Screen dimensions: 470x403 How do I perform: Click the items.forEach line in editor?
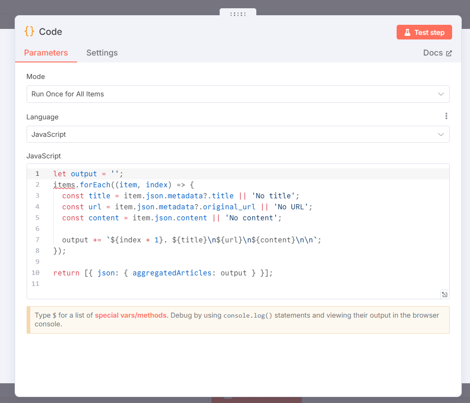point(123,185)
